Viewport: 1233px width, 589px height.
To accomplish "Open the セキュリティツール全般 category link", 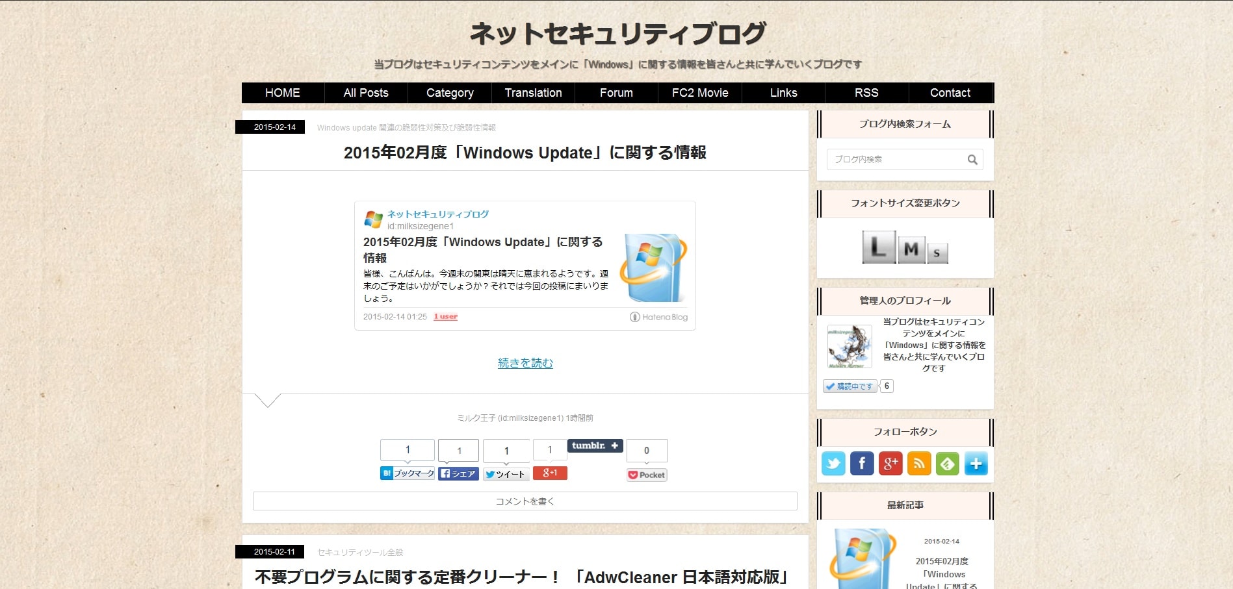I will [x=360, y=553].
